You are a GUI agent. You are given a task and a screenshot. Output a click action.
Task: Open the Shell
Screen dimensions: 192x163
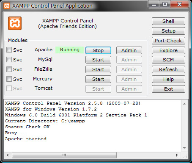(x=168, y=21)
